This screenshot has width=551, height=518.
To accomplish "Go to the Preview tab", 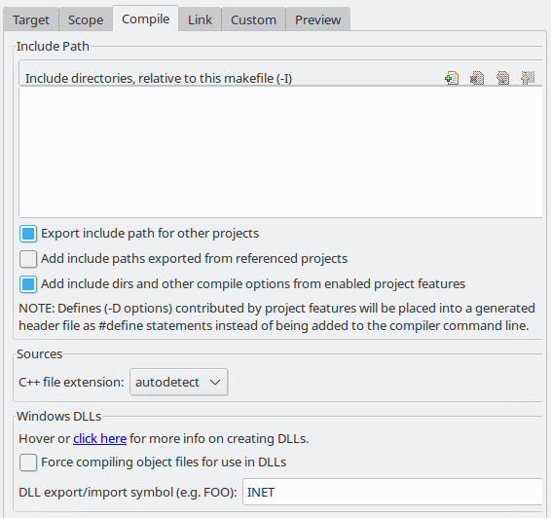I will tap(318, 19).
